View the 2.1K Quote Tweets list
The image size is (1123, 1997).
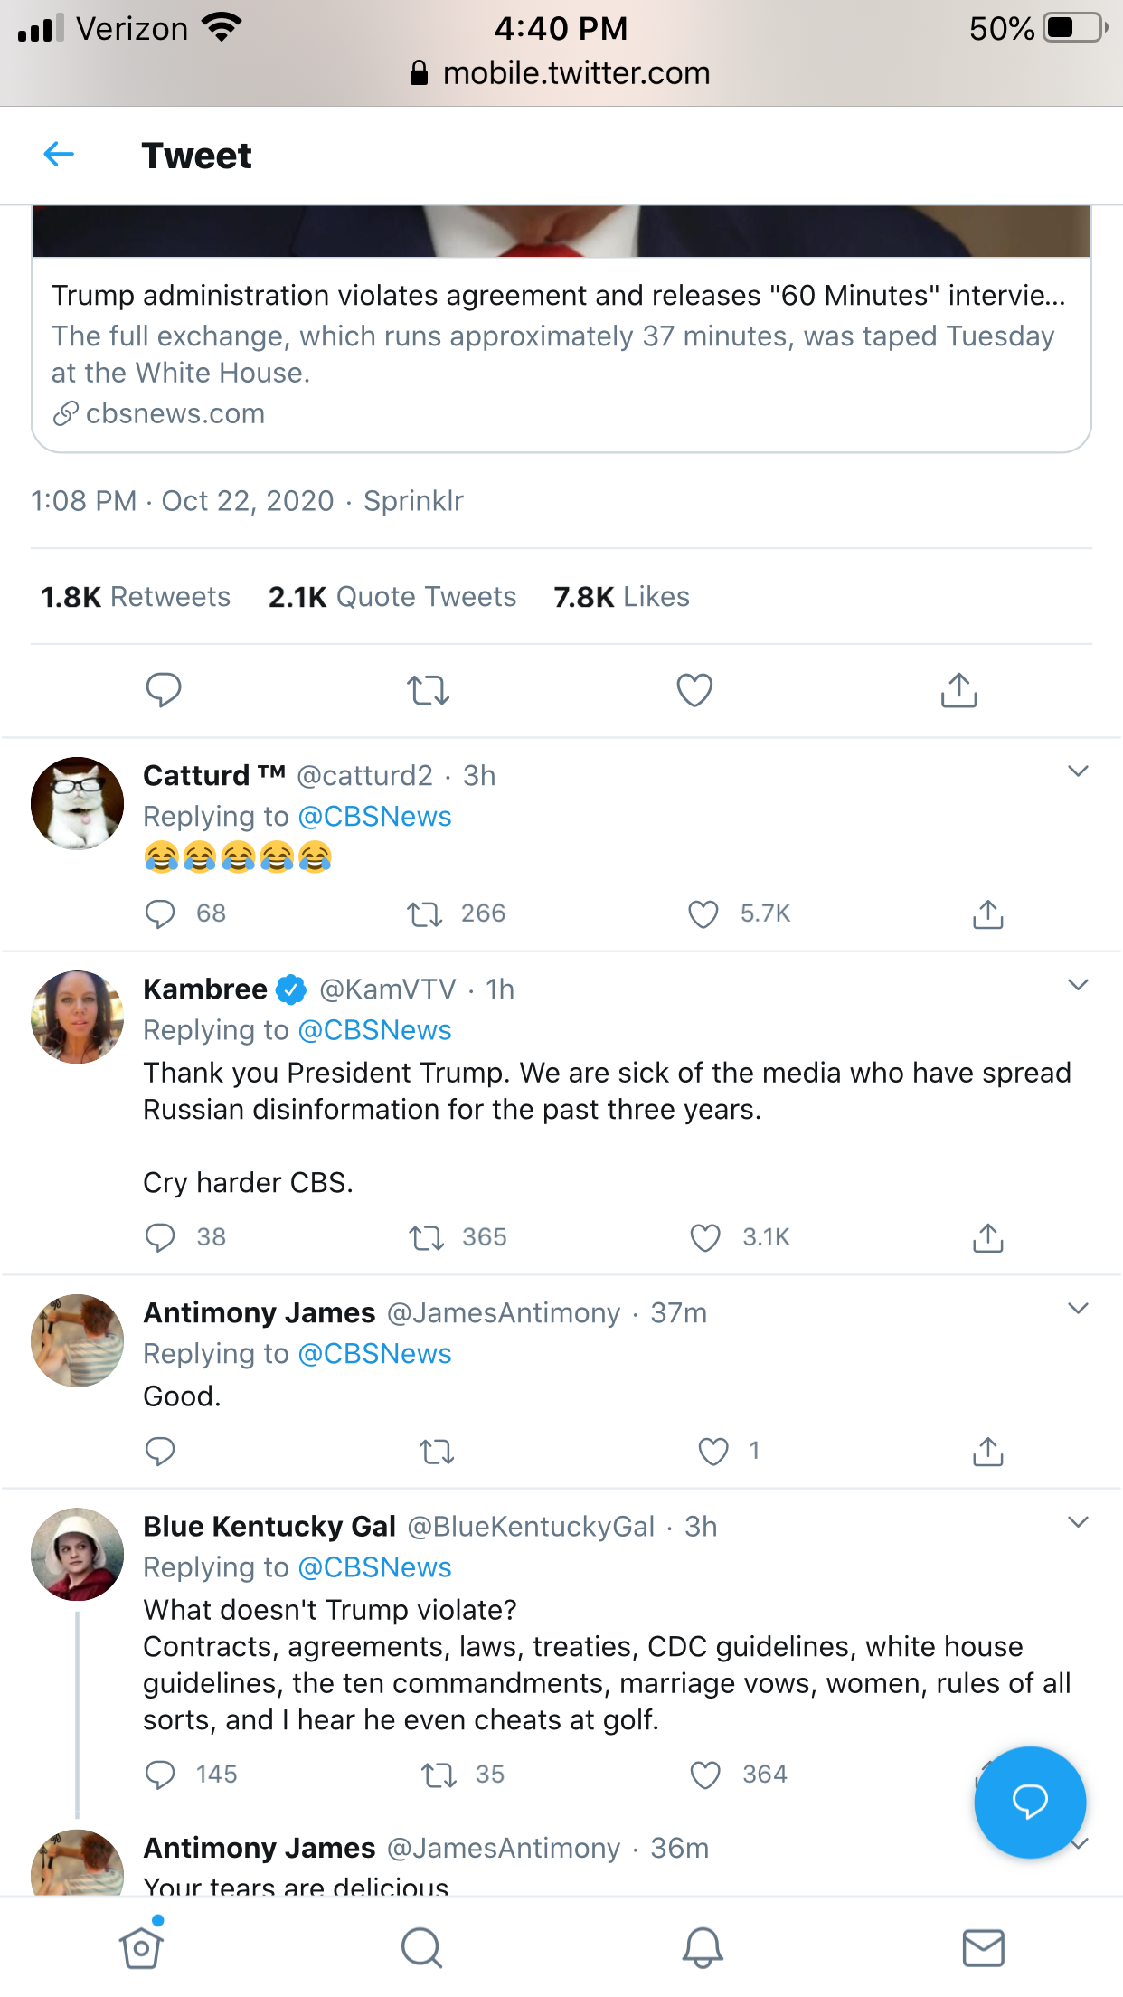coord(392,597)
